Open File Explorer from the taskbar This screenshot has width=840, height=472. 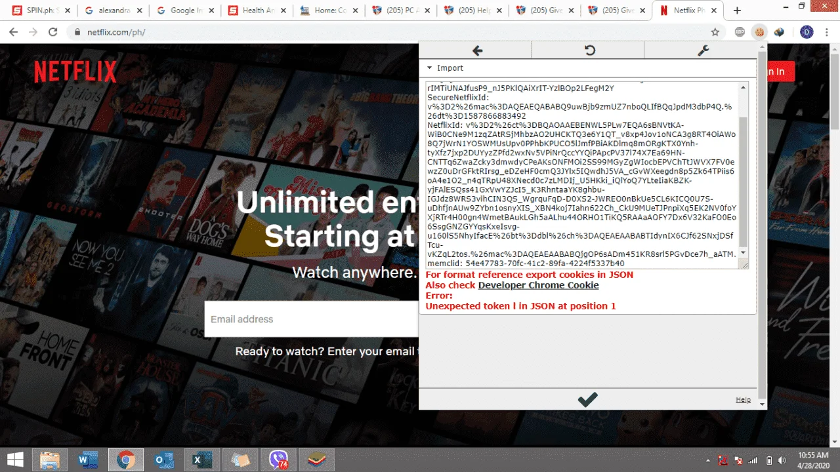point(50,460)
